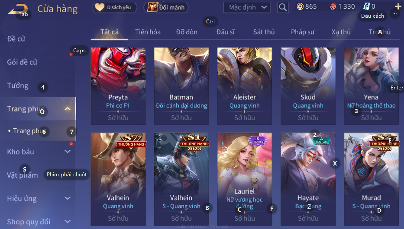Click the back arrow next to Cửa hàng
Screen dimensions: 404x229
(x=17, y=9)
